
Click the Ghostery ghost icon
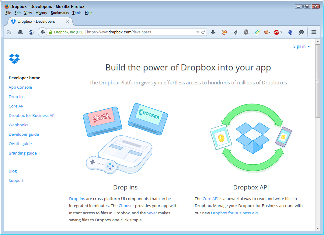[x=246, y=32]
